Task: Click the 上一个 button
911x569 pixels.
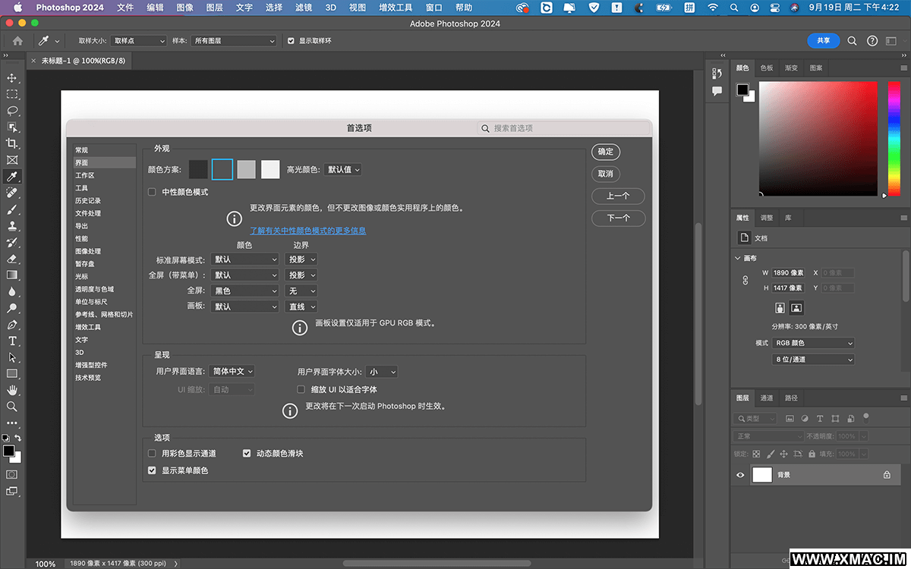Action: click(618, 196)
